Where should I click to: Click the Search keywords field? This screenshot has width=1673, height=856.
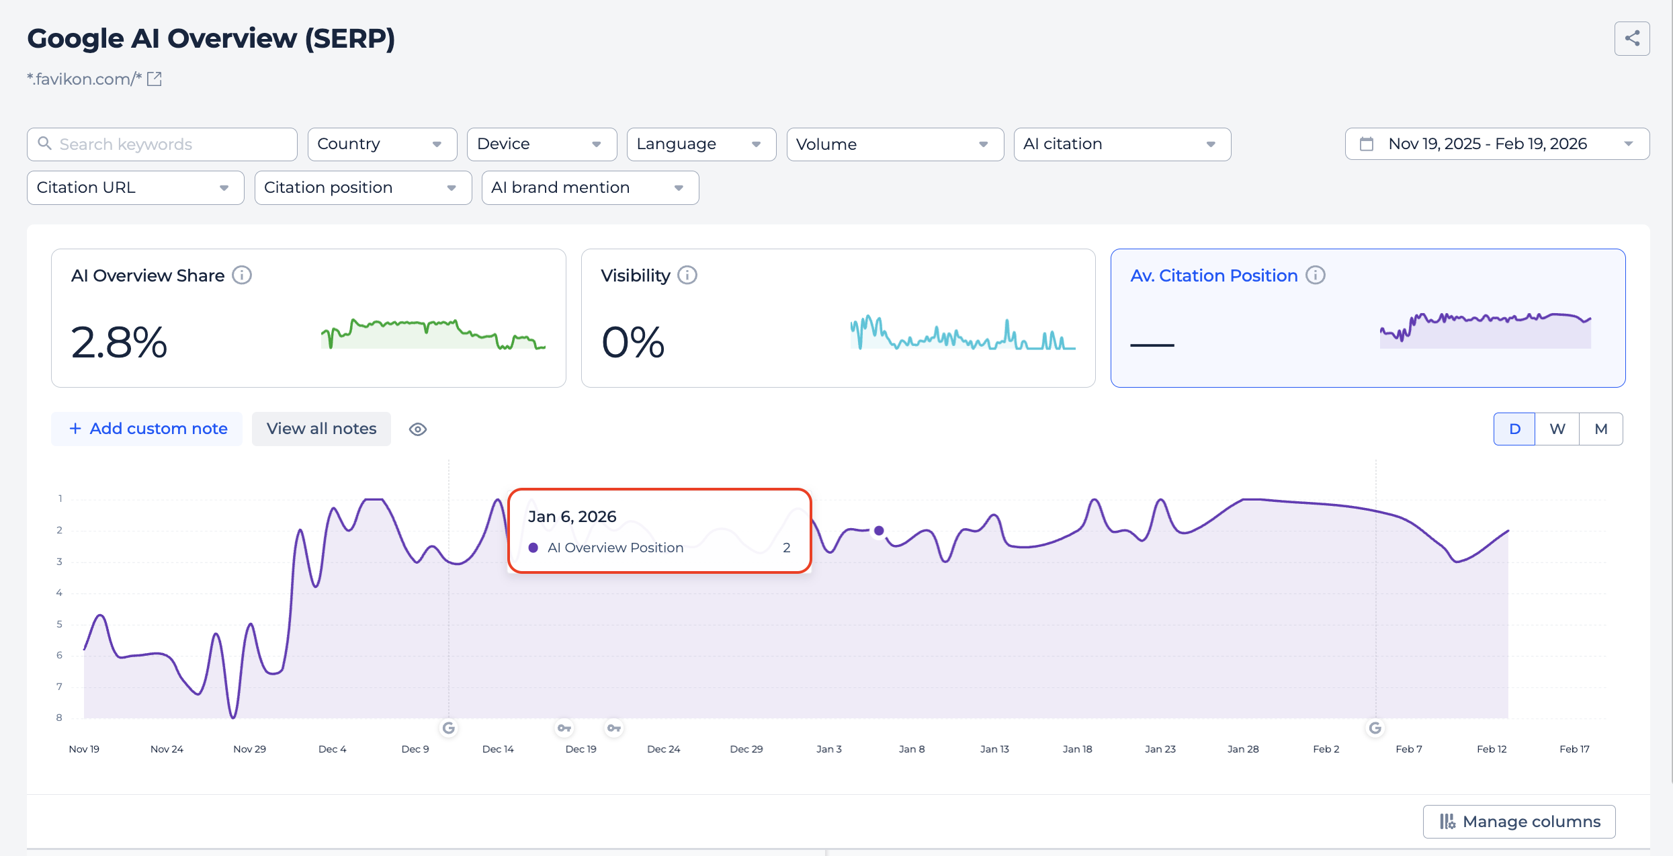[162, 144]
